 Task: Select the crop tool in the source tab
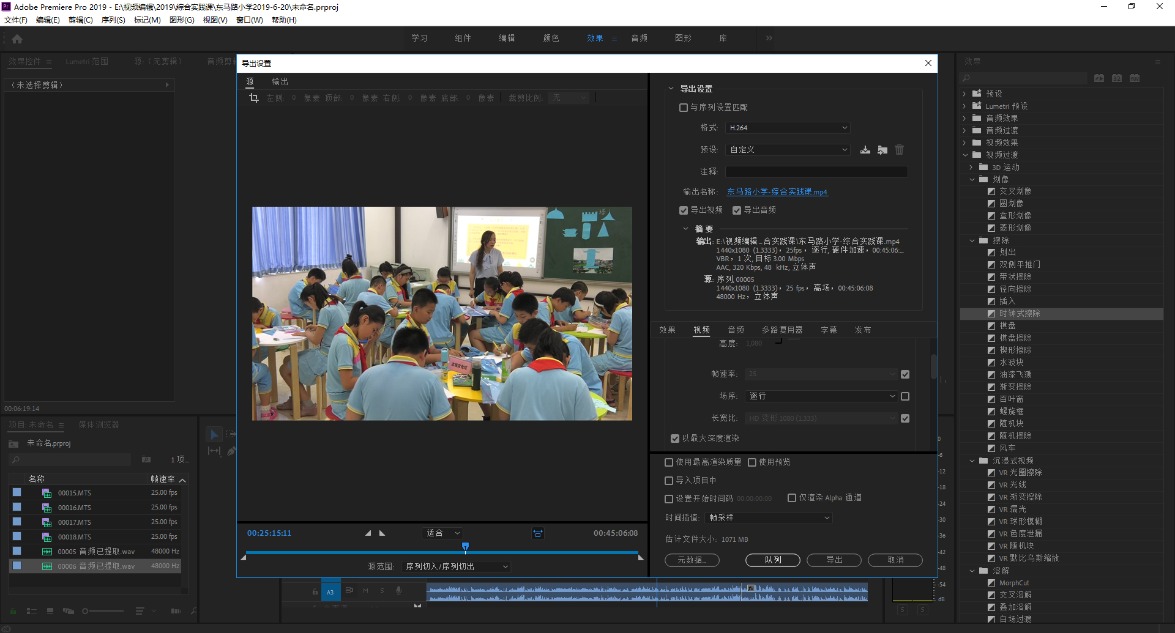(x=254, y=98)
